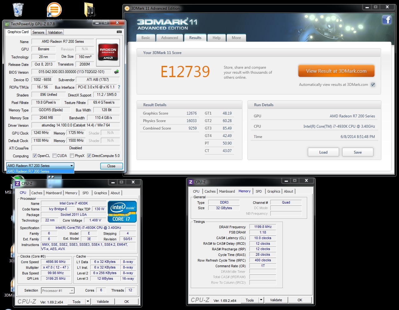
Task: Click the Physics Score 16033 value
Action: (191, 121)
